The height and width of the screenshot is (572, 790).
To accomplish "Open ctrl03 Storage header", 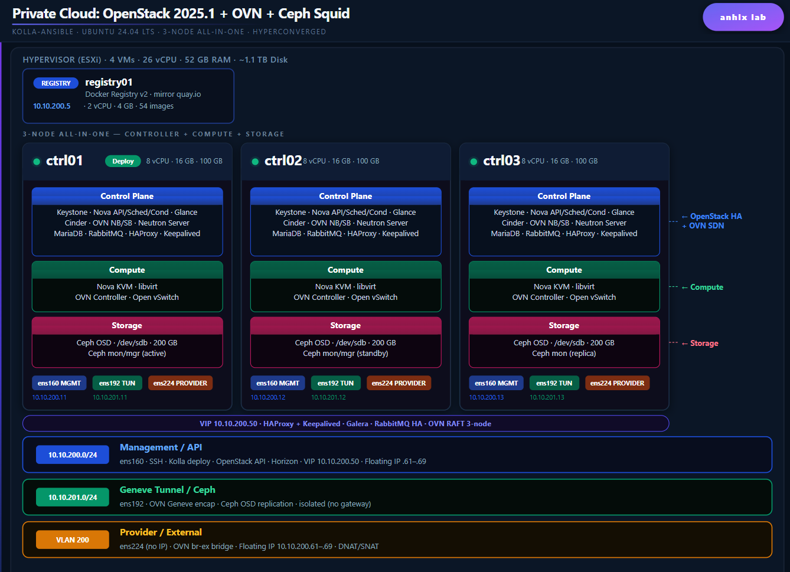I will pyautogui.click(x=564, y=325).
